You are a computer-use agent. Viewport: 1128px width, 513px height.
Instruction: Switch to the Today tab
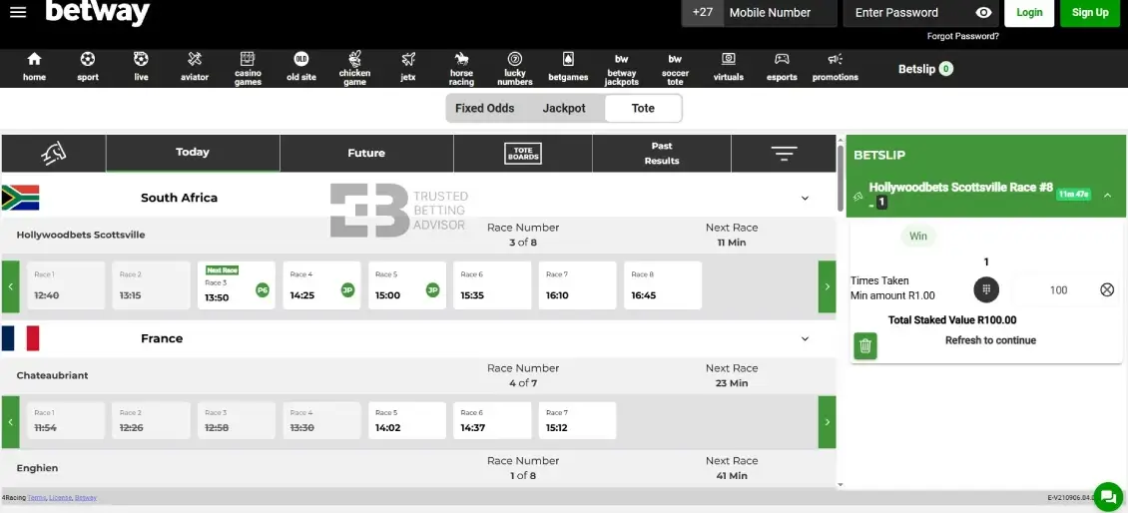[193, 153]
